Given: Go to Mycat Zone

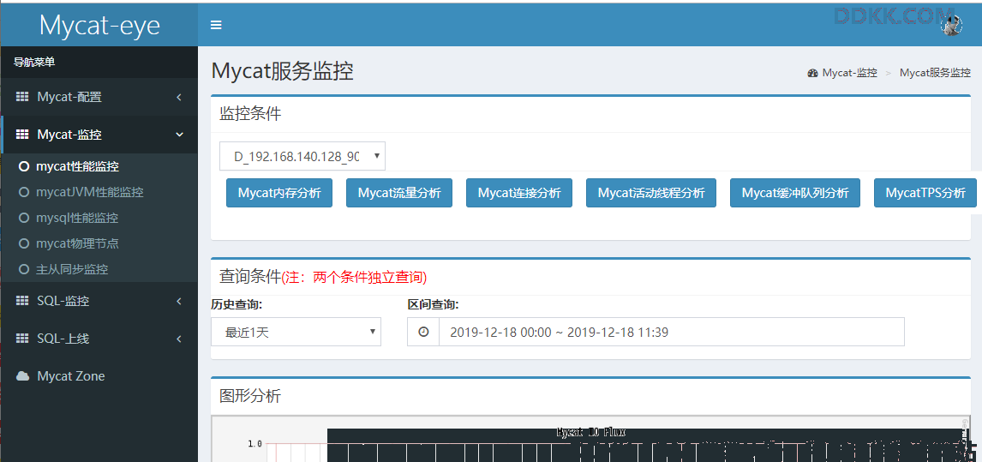Looking at the screenshot, I should tap(99, 376).
